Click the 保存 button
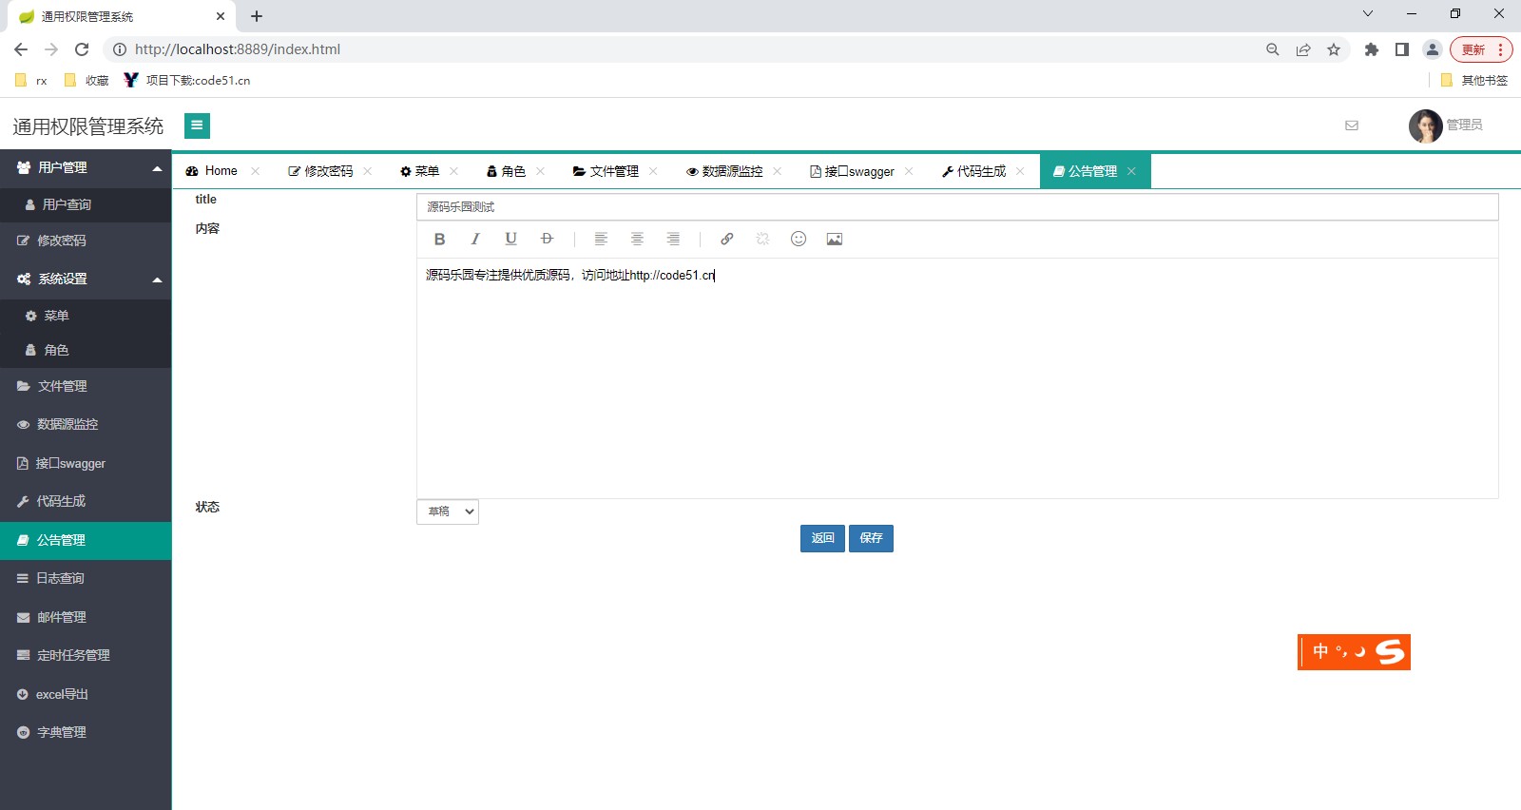This screenshot has height=810, width=1521. tap(871, 539)
